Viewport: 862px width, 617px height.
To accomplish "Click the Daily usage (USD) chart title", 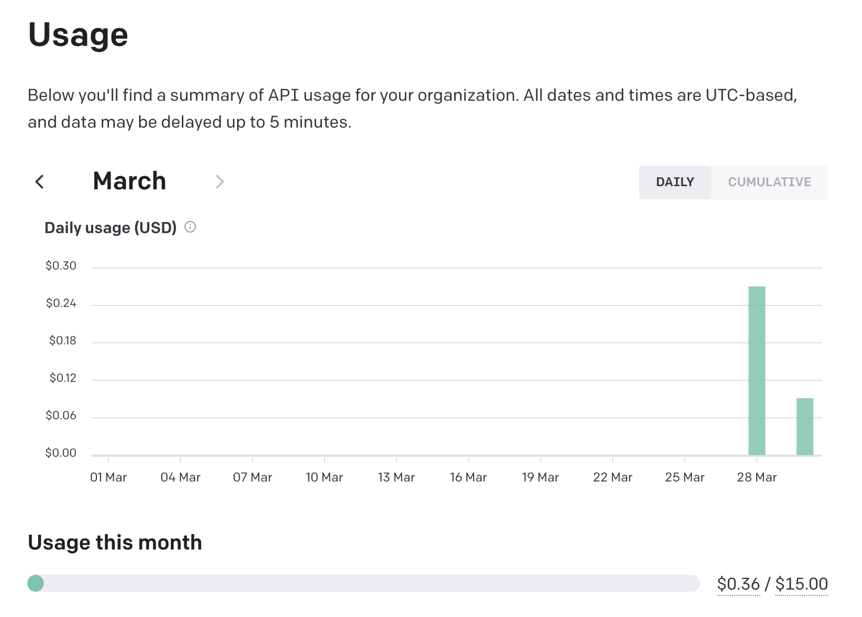I will click(111, 228).
